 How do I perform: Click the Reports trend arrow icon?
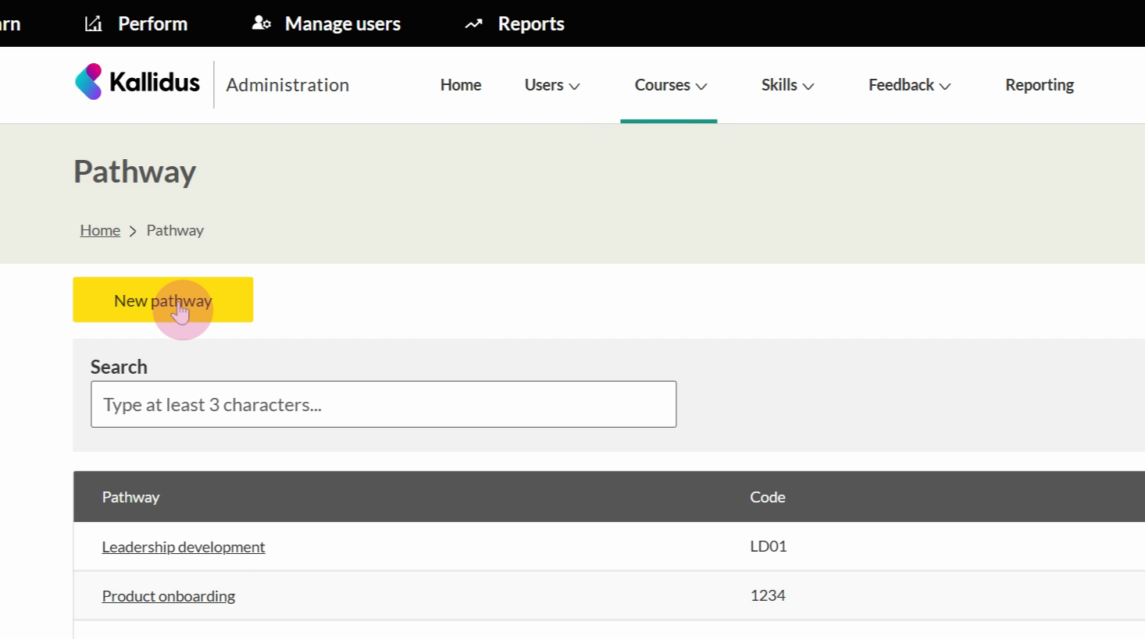(x=473, y=24)
